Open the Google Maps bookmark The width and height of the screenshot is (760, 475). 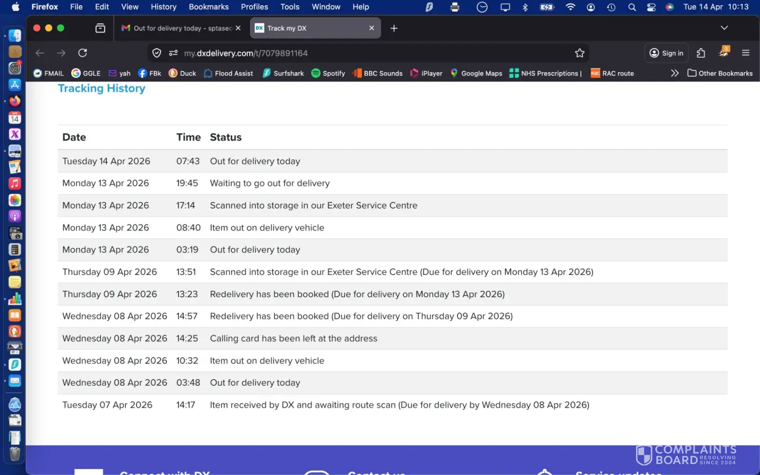click(476, 73)
